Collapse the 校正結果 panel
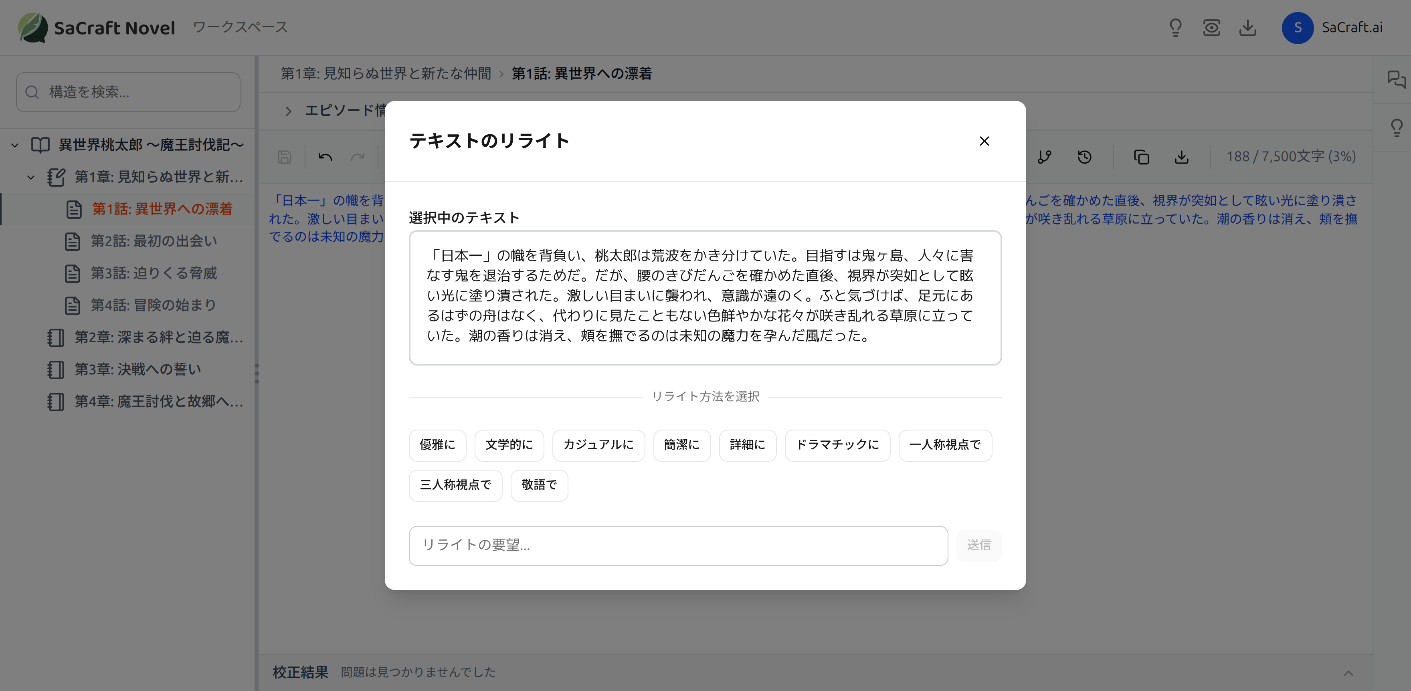The image size is (1411, 691). (x=1350, y=673)
